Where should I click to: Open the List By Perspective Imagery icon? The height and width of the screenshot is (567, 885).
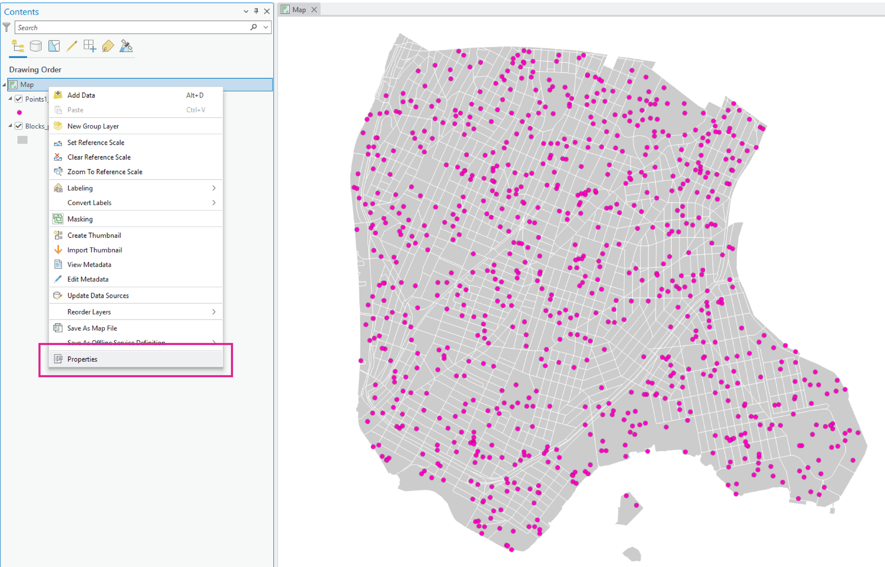coord(126,46)
